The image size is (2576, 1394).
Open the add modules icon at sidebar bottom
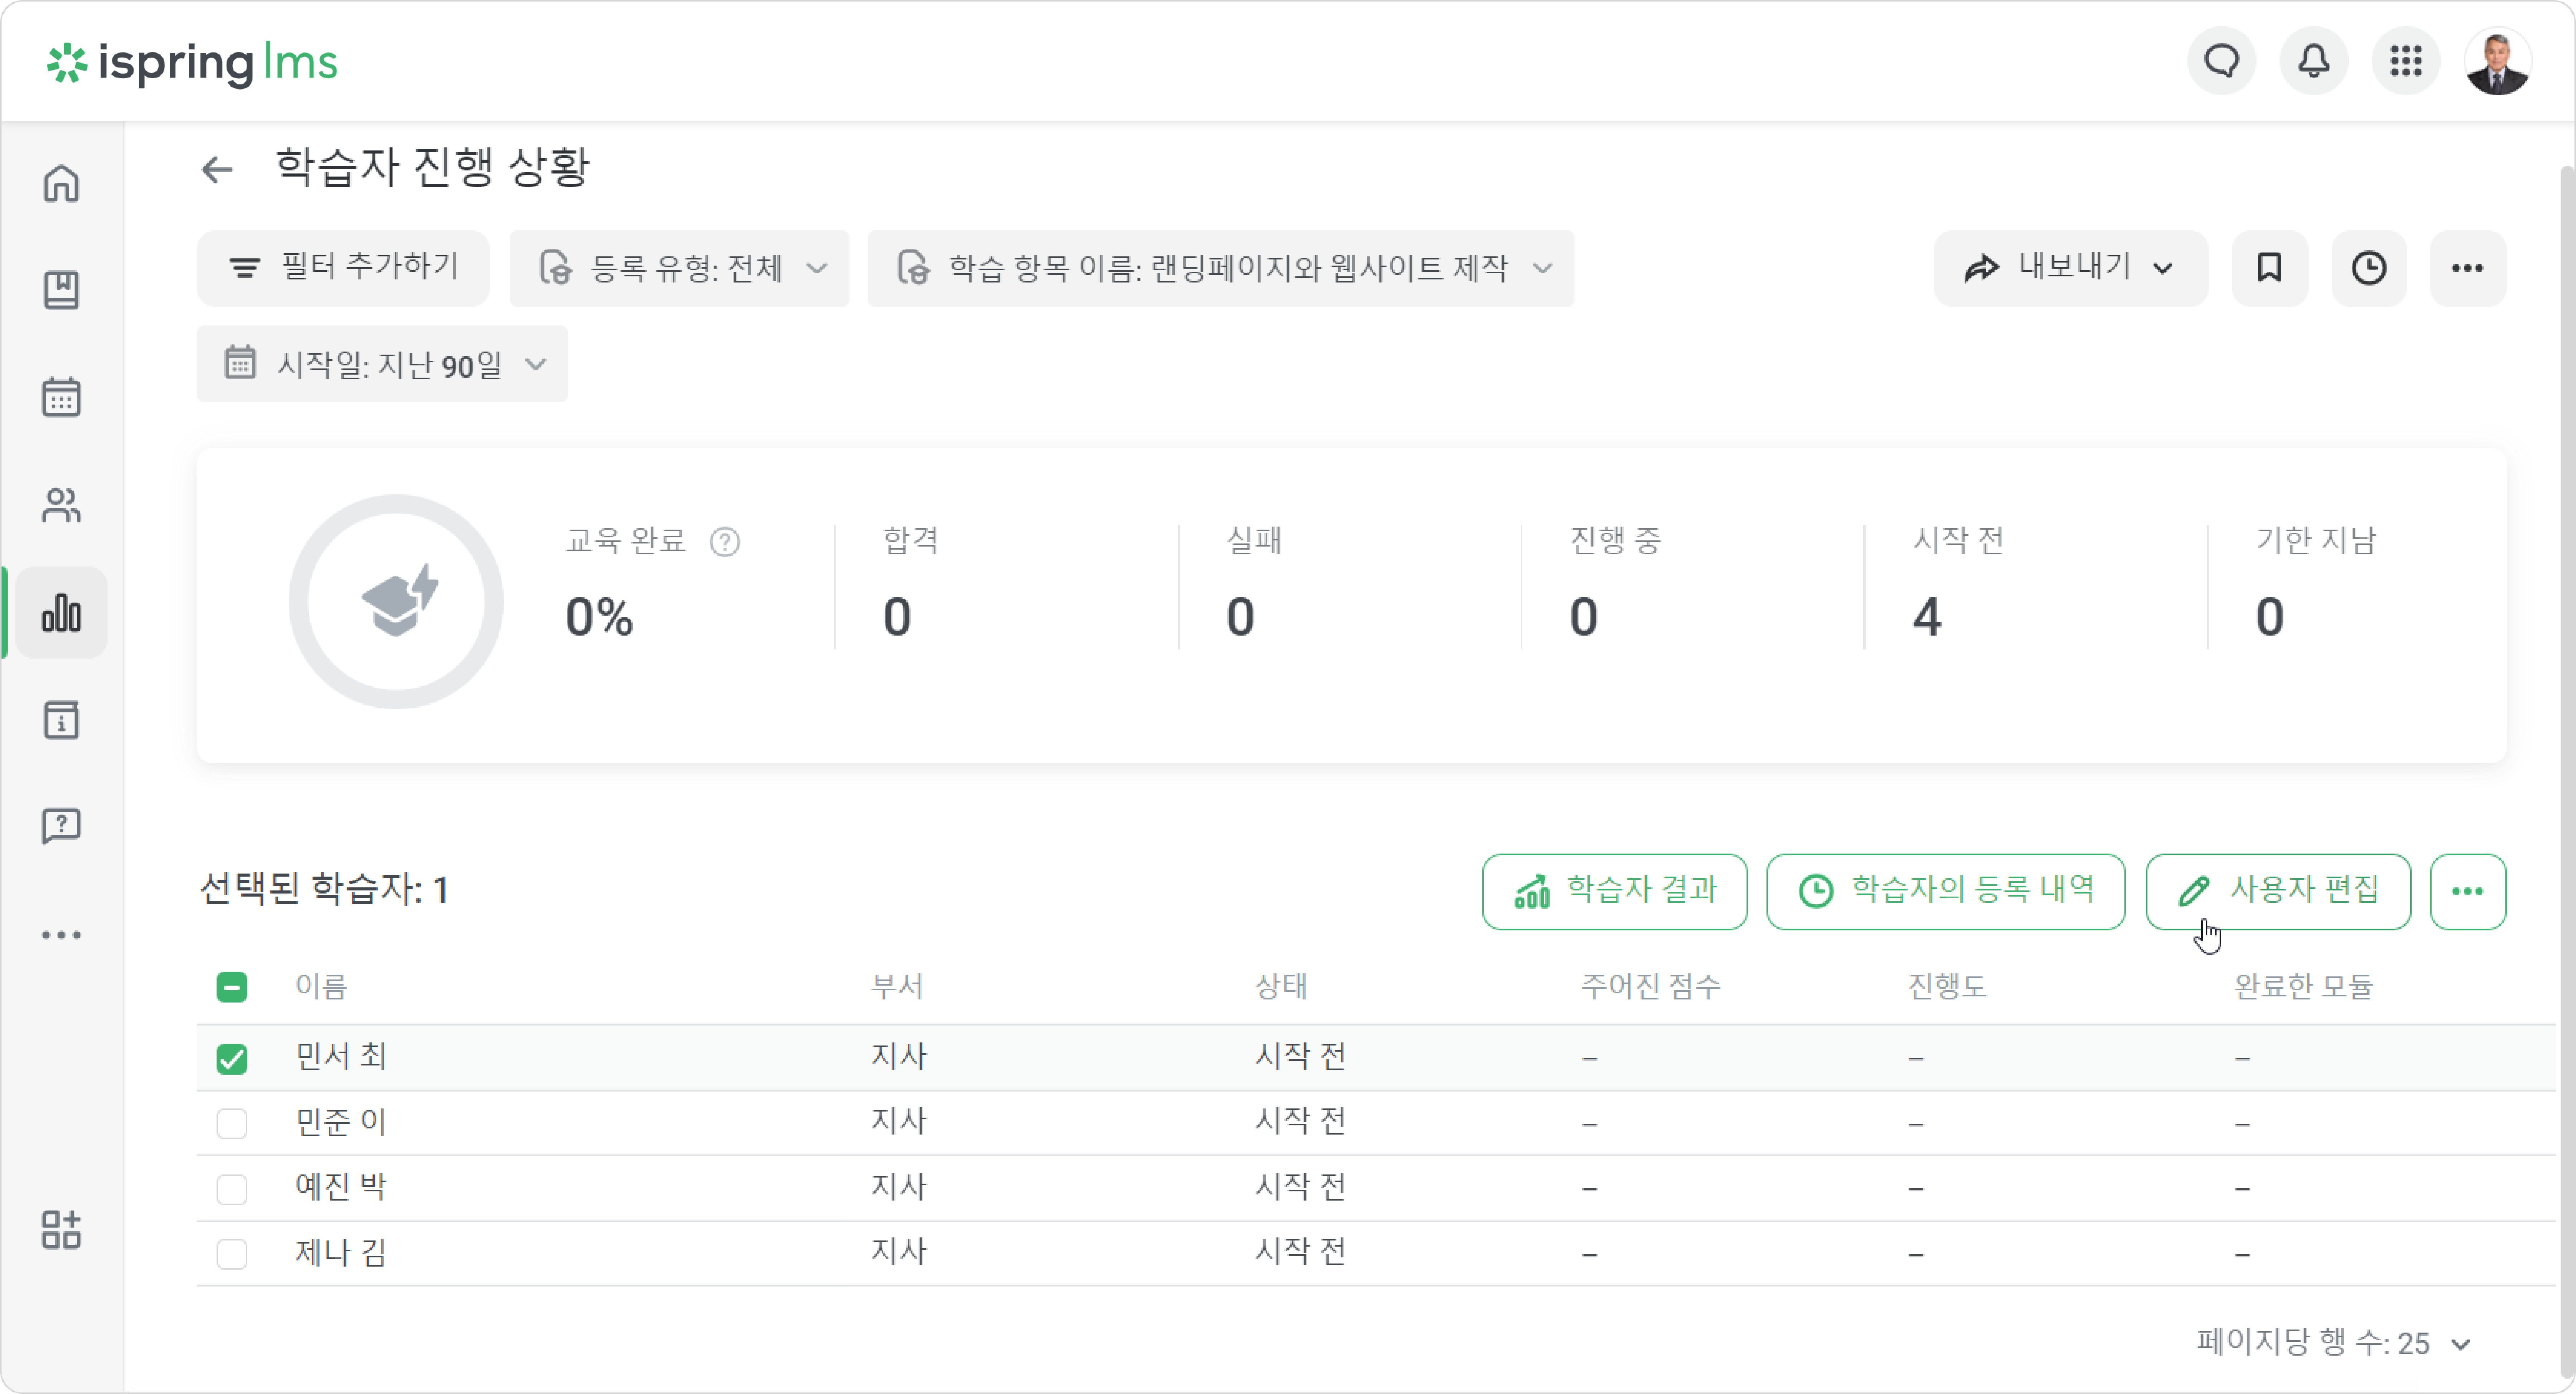(61, 1230)
